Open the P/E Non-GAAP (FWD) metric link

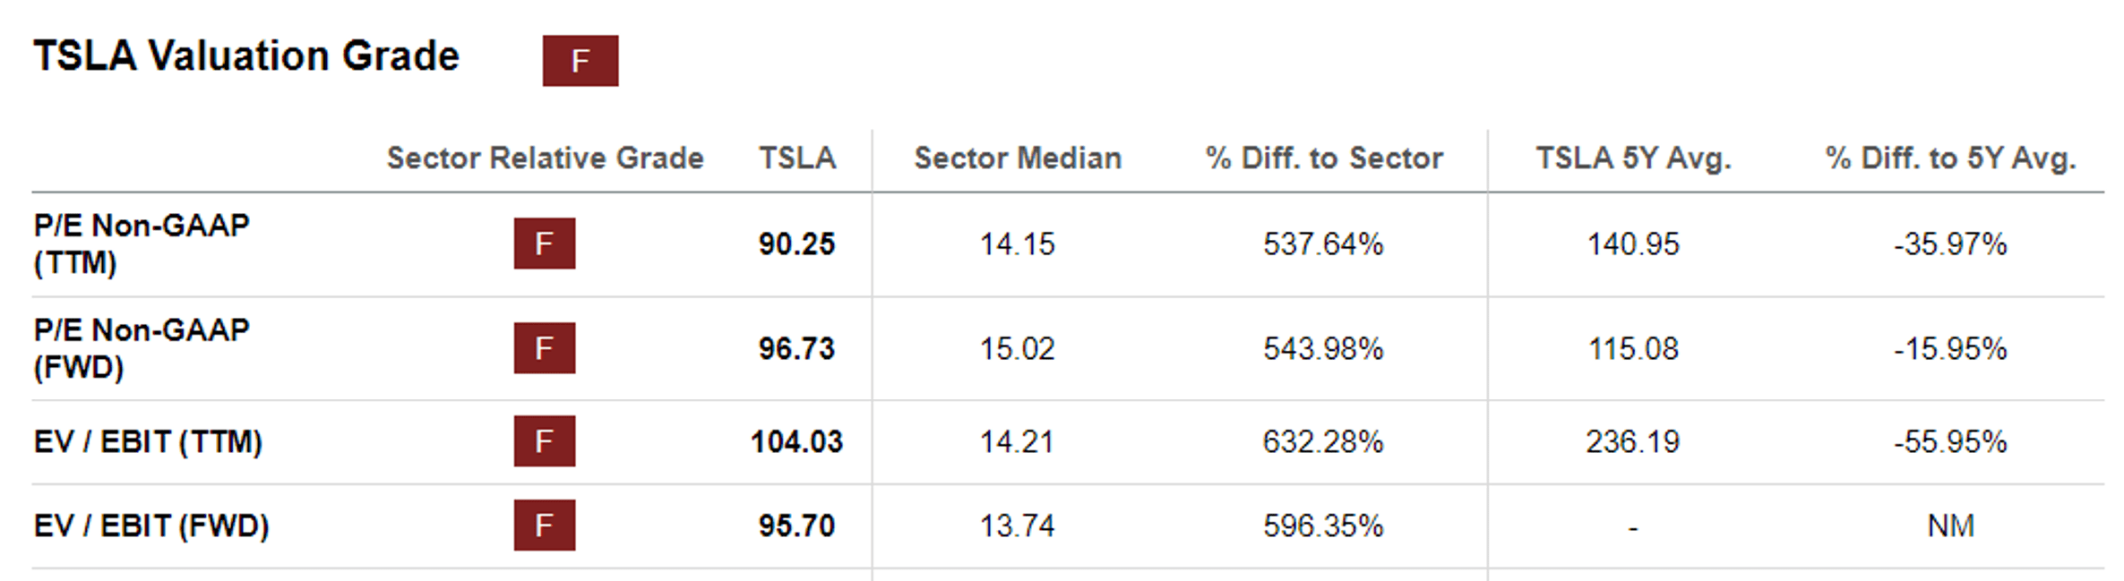141,348
